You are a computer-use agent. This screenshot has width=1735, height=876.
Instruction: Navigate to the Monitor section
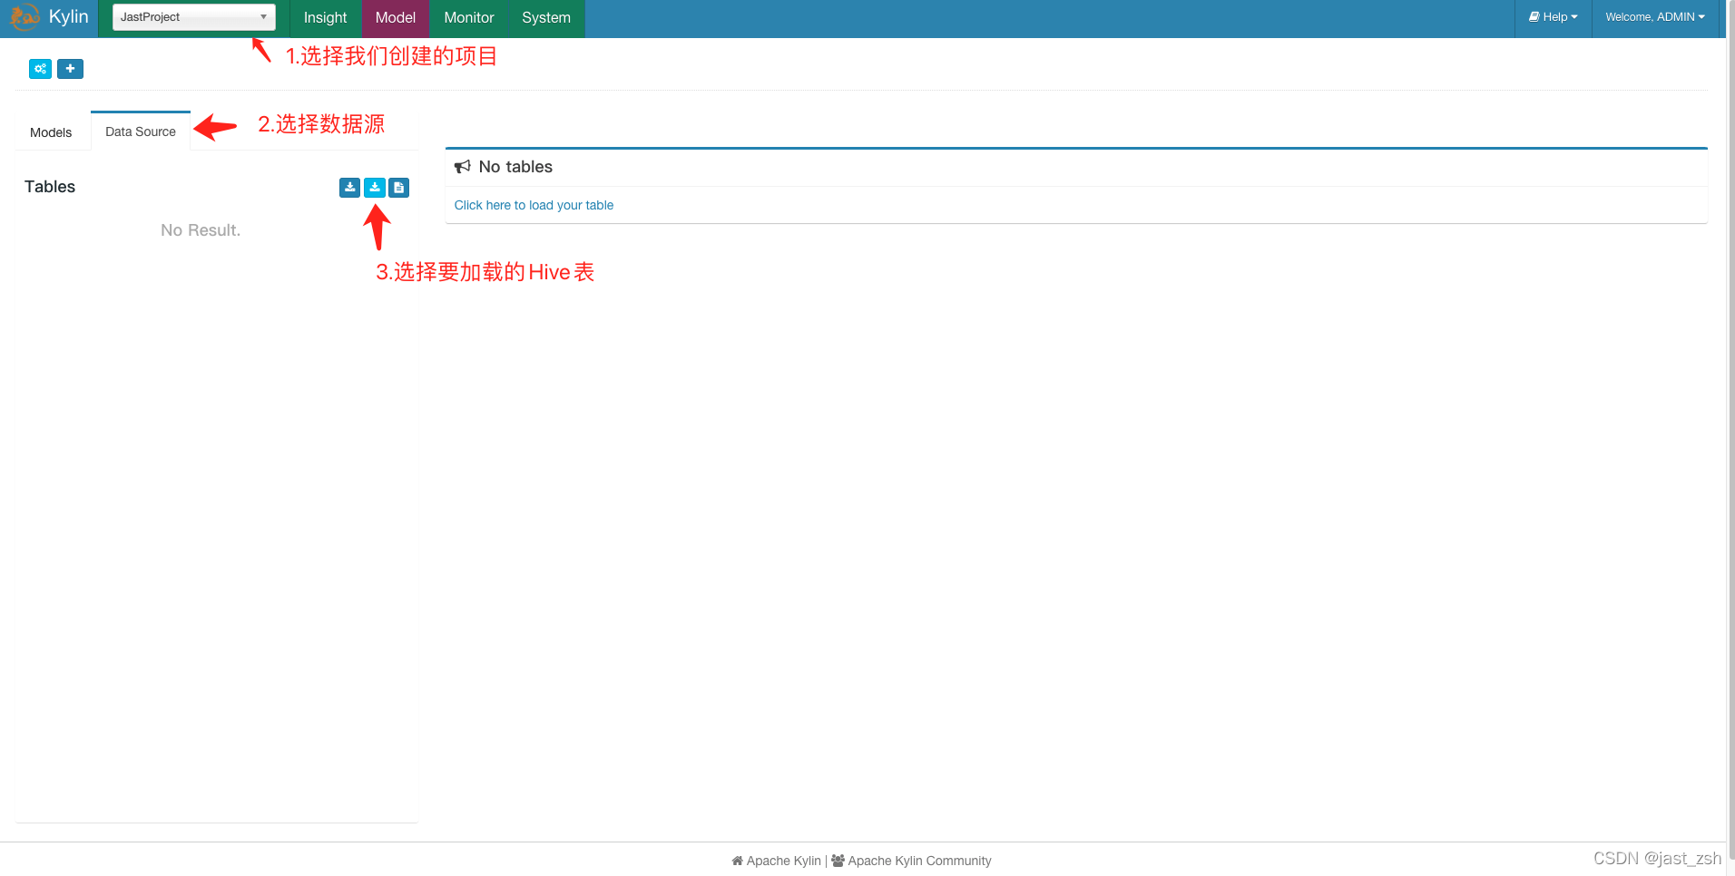pos(468,18)
